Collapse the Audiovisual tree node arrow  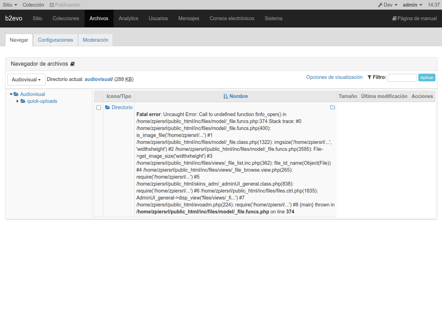click(x=11, y=94)
